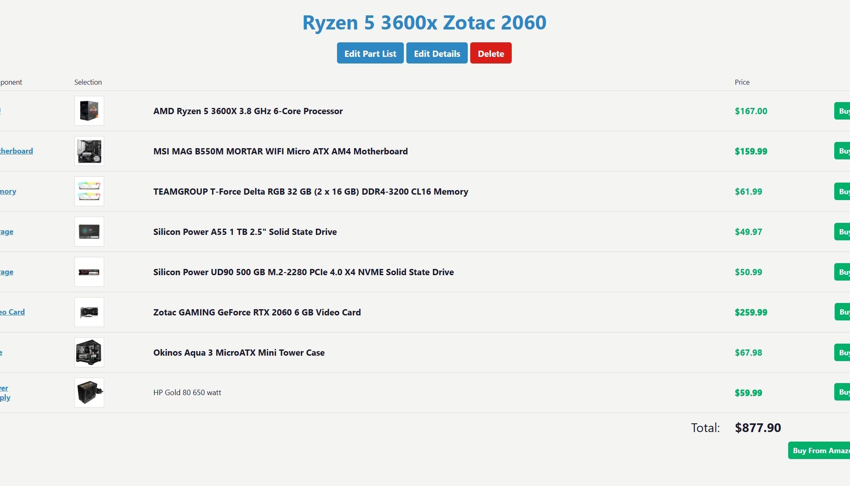
Task: Open the Silicon Power A55 SSD thumbnail
Action: click(x=89, y=232)
